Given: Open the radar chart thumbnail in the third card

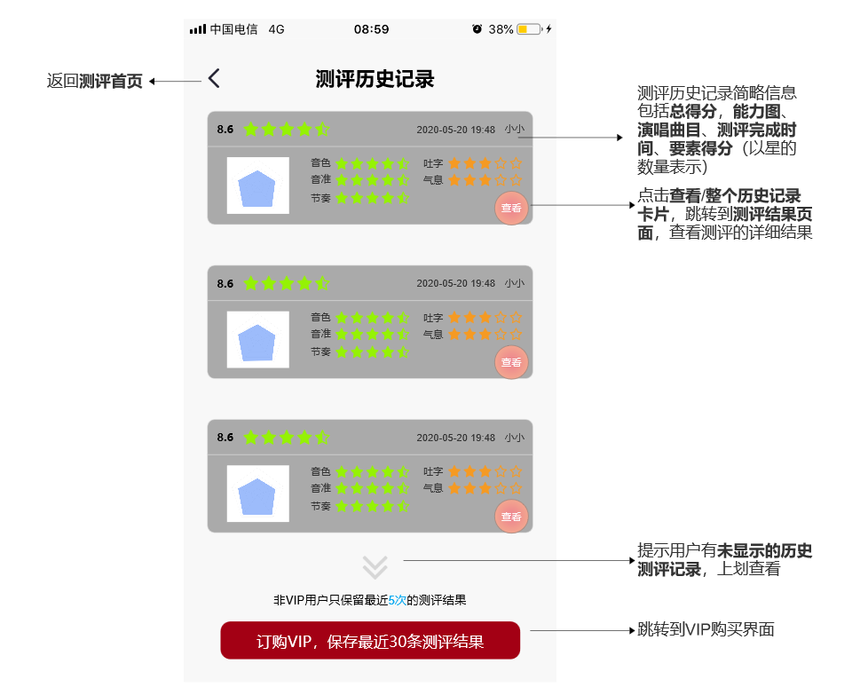Looking at the screenshot, I should [x=257, y=494].
